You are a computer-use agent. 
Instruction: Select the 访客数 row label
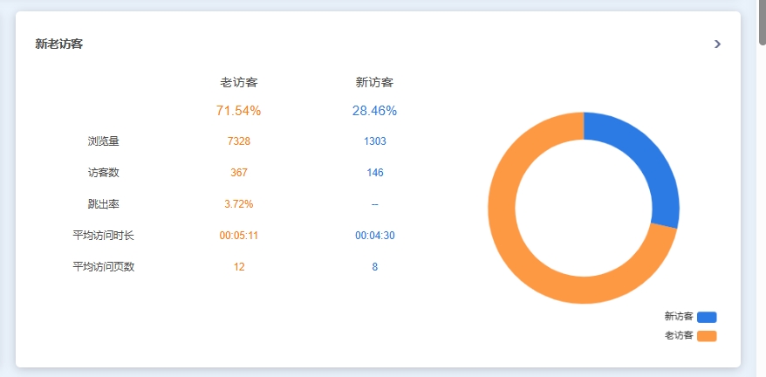pyautogui.click(x=103, y=173)
